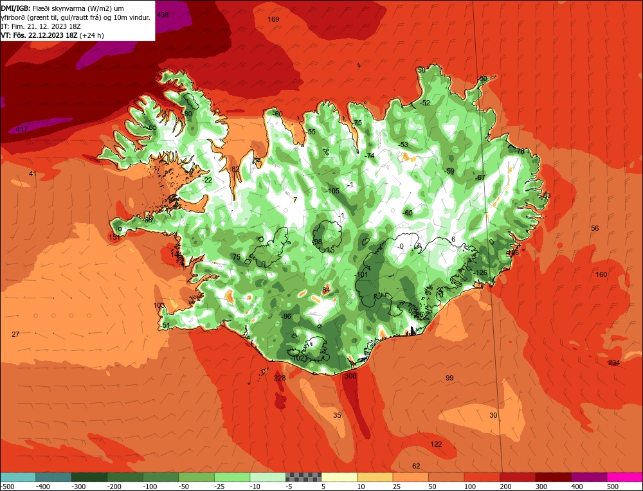Click the 27 value in the southwest sea
Screen dimensions: 643x491
coord(15,334)
